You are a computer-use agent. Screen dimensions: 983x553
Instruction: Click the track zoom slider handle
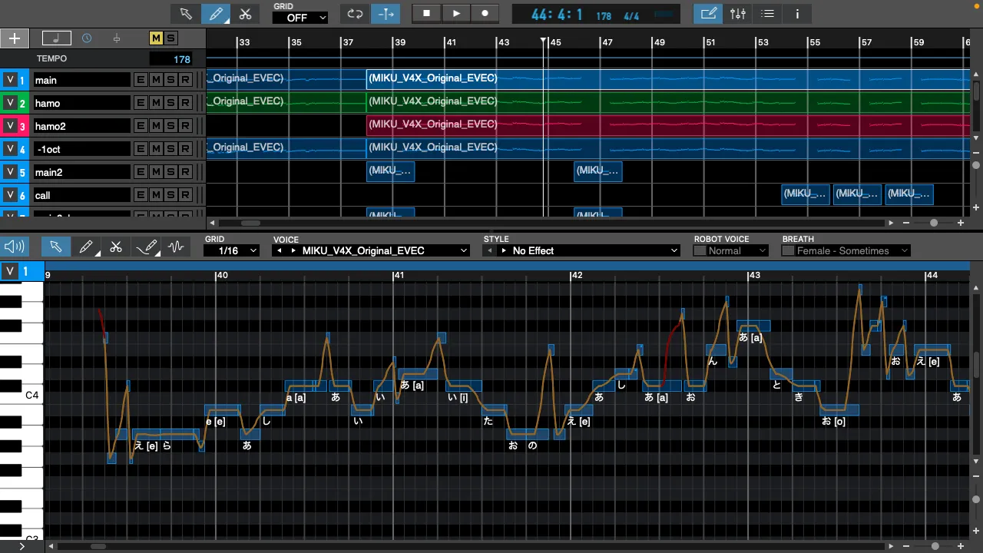coord(933,223)
